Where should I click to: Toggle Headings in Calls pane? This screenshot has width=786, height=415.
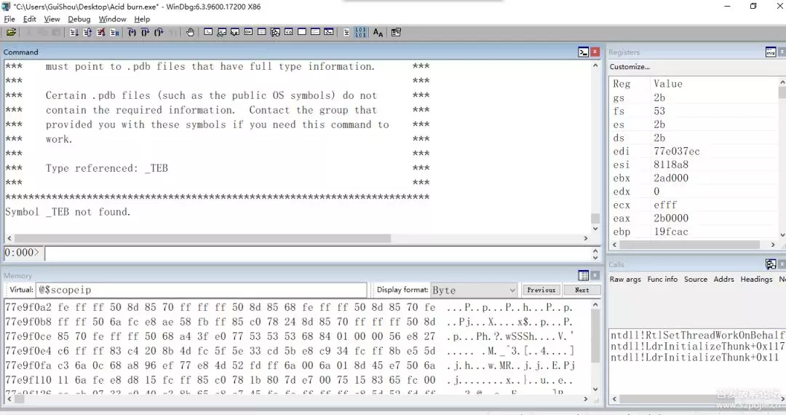756,279
